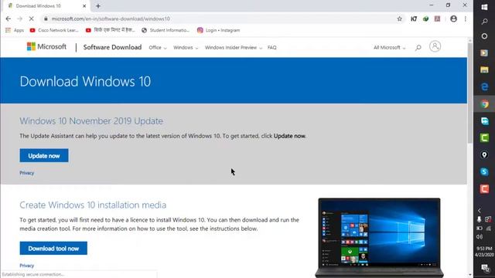Image resolution: width=495 pixels, height=278 pixels.
Task: Open File Explorer from taskbar
Action: (x=484, y=69)
